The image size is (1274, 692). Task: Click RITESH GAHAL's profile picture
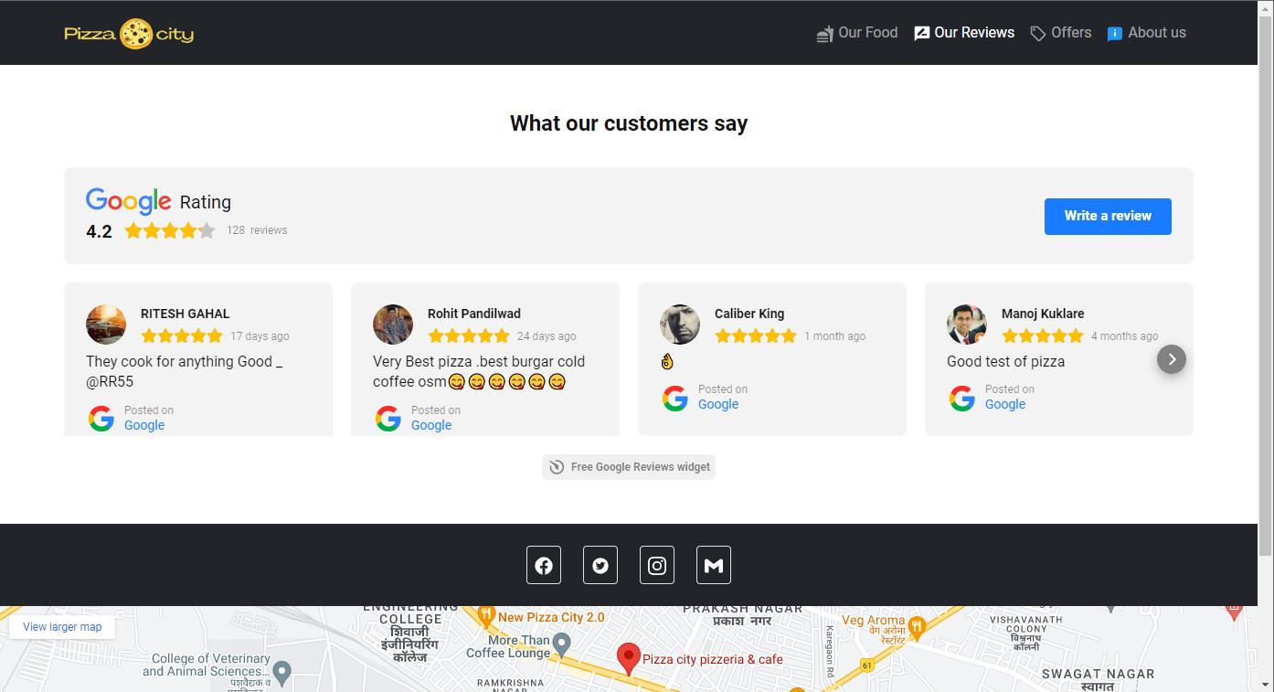pos(106,325)
